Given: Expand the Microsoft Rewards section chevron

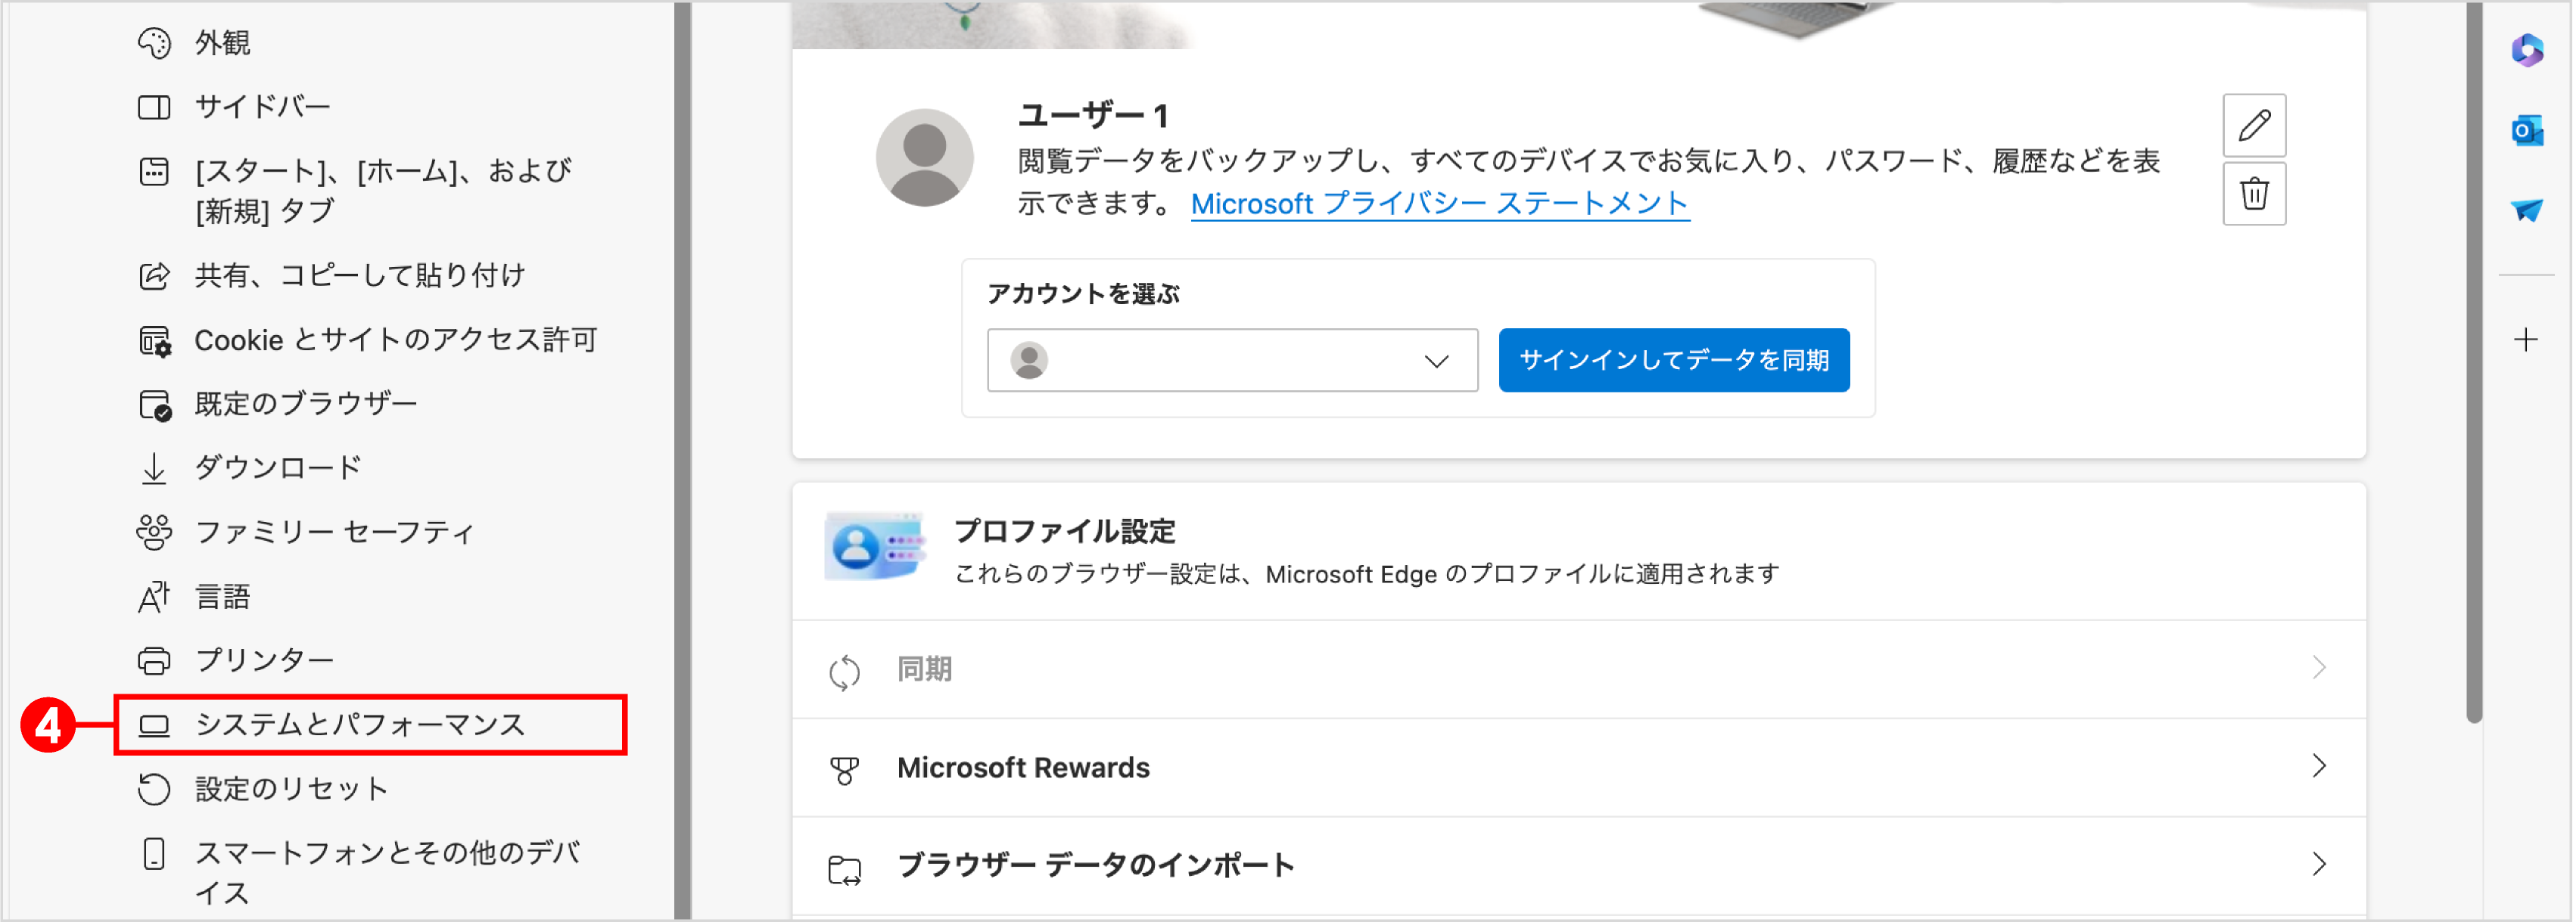Looking at the screenshot, I should [x=2319, y=768].
